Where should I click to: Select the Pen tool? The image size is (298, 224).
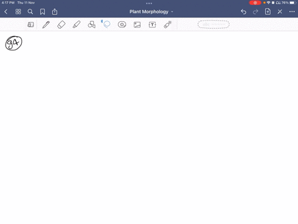click(46, 25)
